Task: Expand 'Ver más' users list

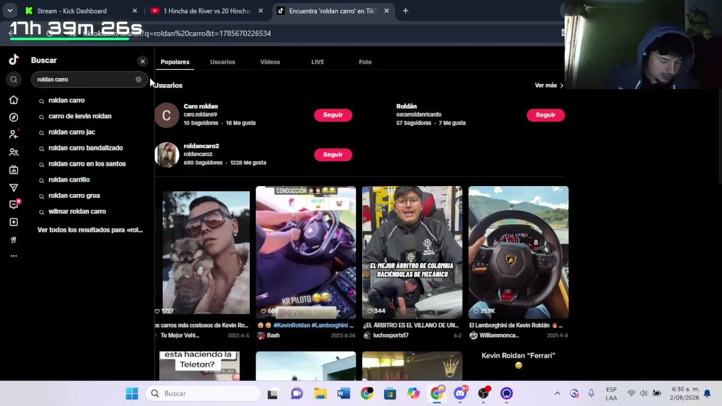Action: tap(549, 85)
